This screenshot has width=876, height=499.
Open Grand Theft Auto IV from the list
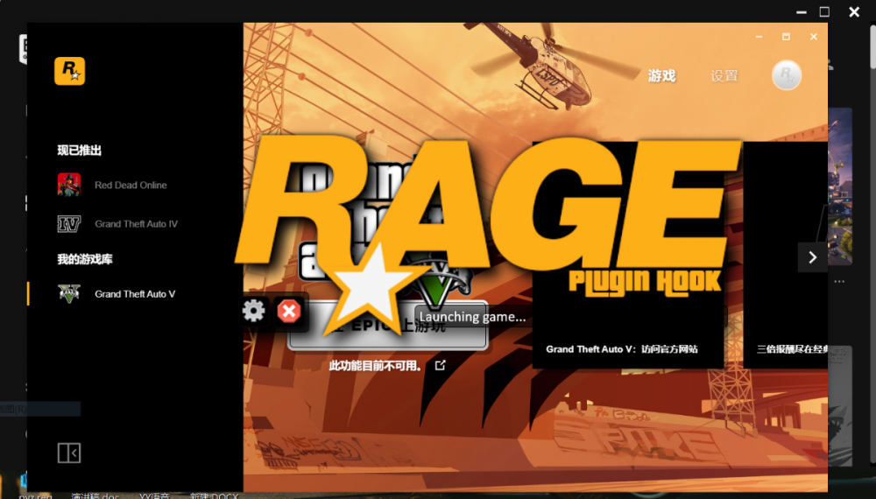point(136,224)
